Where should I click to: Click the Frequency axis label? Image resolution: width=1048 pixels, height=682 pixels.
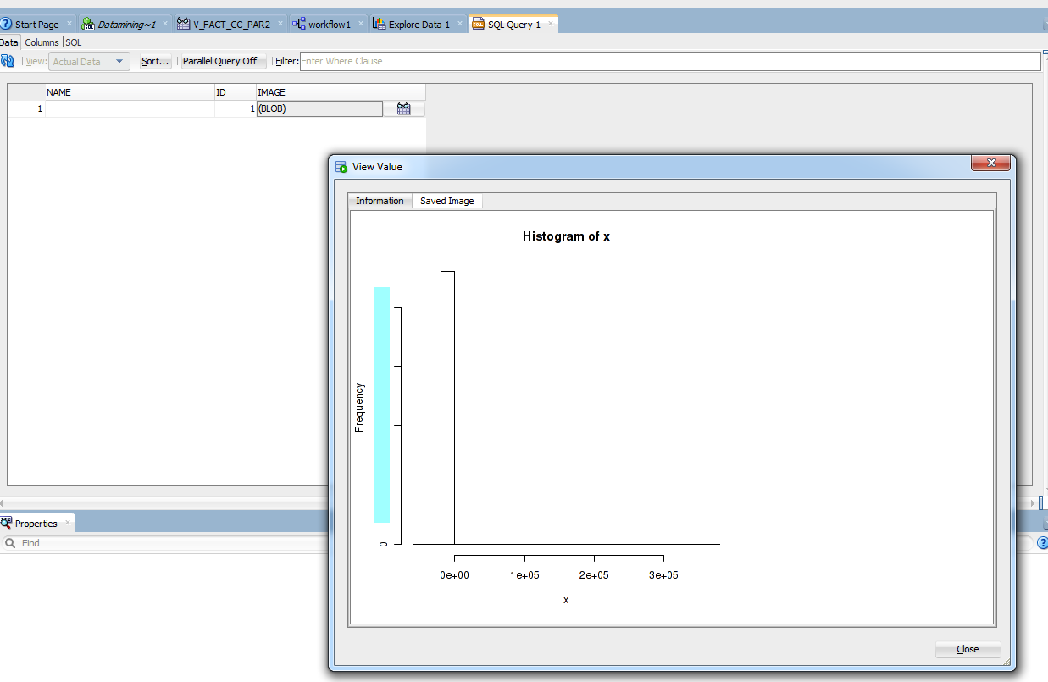point(359,408)
